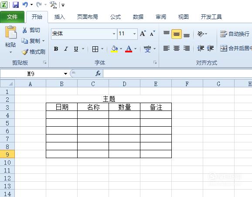Image resolution: width=252 pixels, height=197 pixels.
Task: Click the decrease indent icon
Action: [201, 48]
